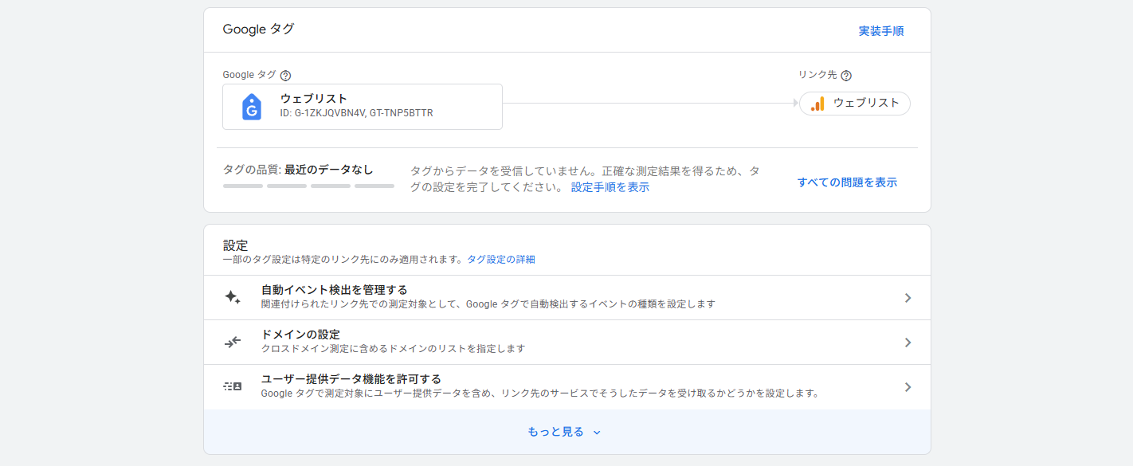This screenshot has width=1133, height=466.
Task: Select 自動イベント検出を管理する setting title
Action: click(335, 290)
